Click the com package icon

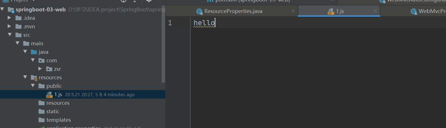(42, 61)
